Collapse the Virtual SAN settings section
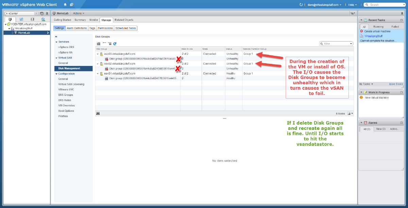This screenshot has width=408, height=208. pyautogui.click(x=56, y=58)
